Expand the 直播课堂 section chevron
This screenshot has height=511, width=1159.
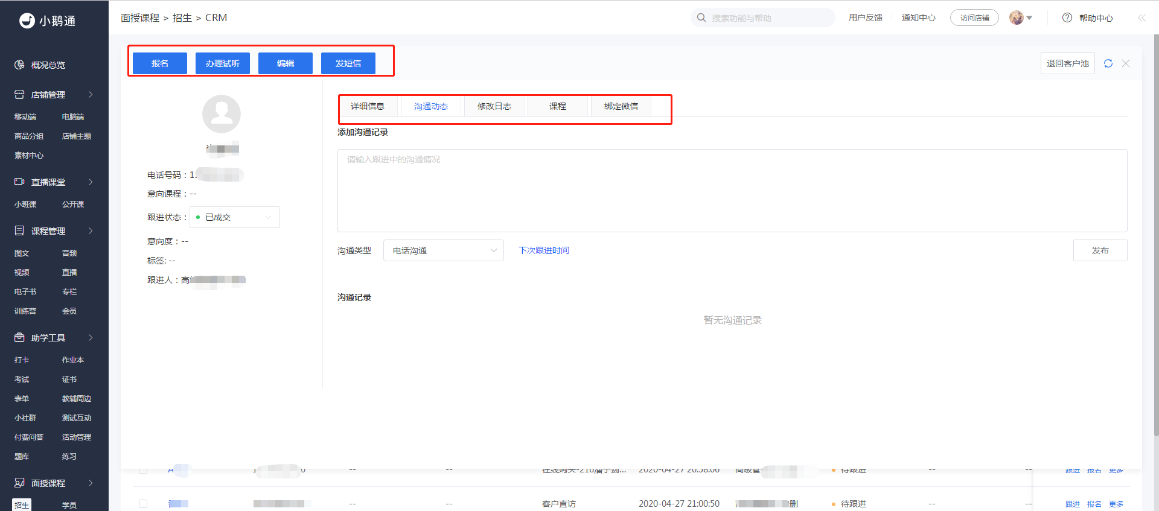pos(91,182)
